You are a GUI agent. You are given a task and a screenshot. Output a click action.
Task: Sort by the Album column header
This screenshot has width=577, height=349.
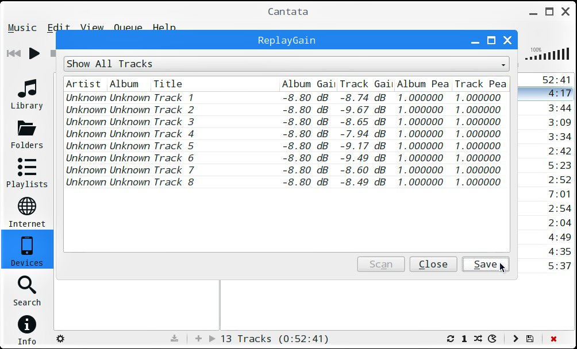129,84
